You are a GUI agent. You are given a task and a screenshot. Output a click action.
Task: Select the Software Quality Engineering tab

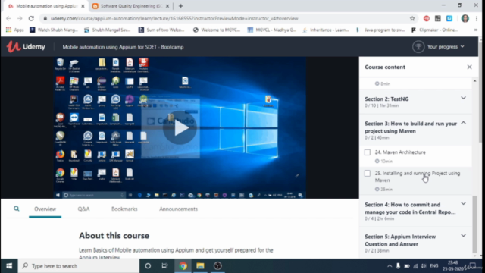pyautogui.click(x=131, y=6)
